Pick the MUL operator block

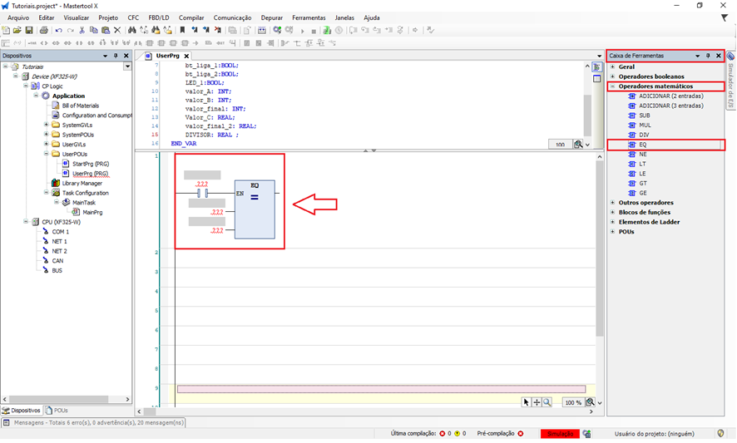644,125
